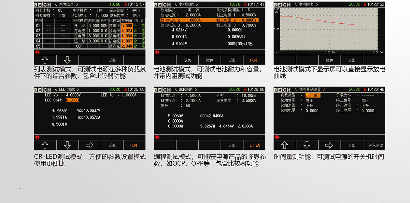Click red info icon on 电池测试 screen
The height and width of the screenshot is (203, 410).
[157, 52]
